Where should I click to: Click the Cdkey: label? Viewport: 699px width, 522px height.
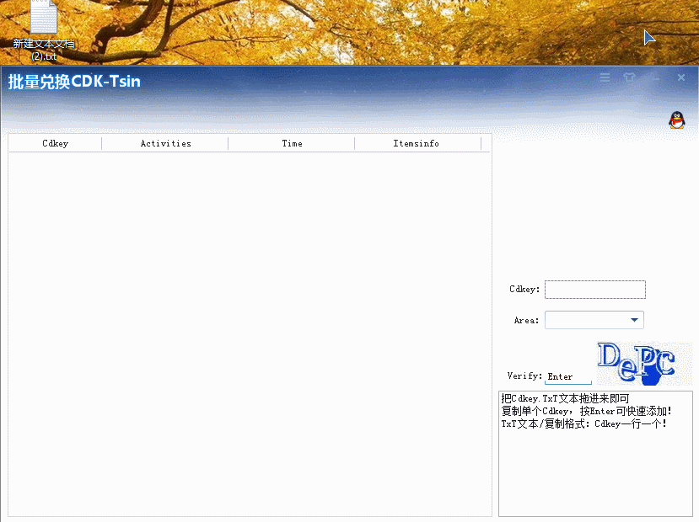tap(524, 290)
